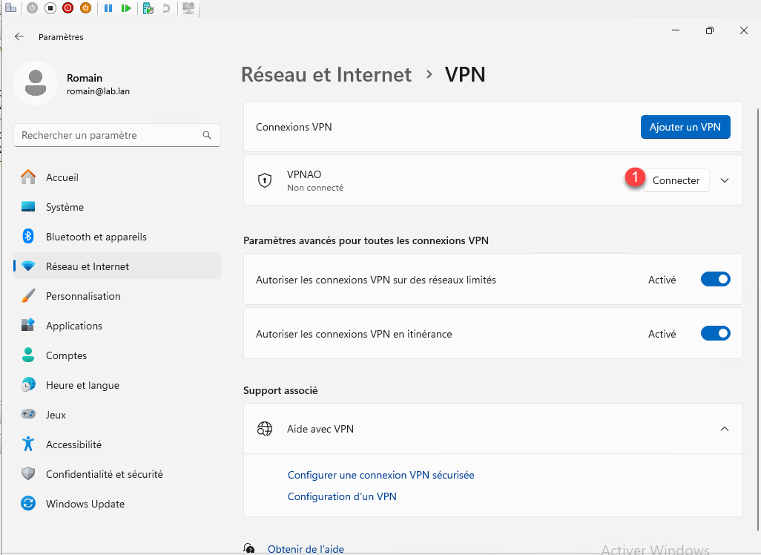The width and height of the screenshot is (761, 555).
Task: Click the green resume/start VM icon
Action: click(x=126, y=8)
